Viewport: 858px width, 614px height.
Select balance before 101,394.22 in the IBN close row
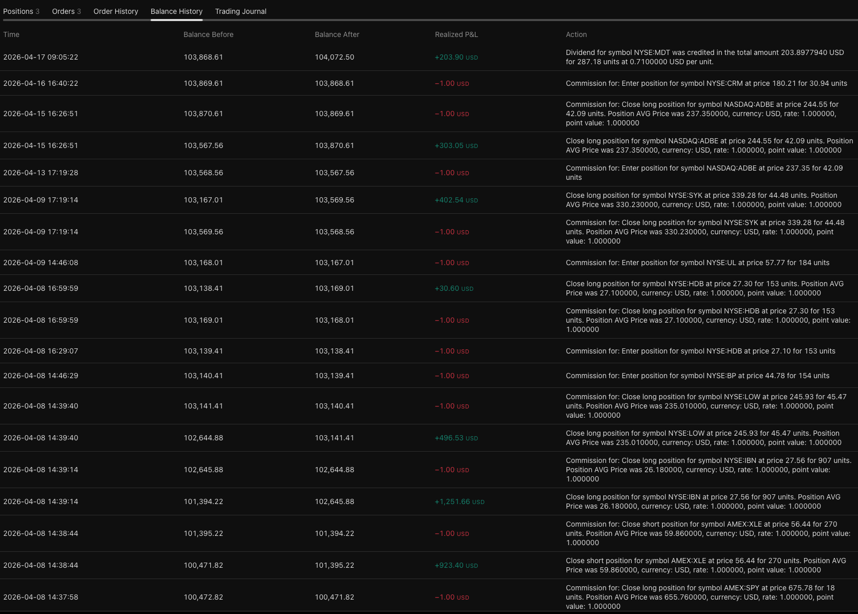(204, 501)
